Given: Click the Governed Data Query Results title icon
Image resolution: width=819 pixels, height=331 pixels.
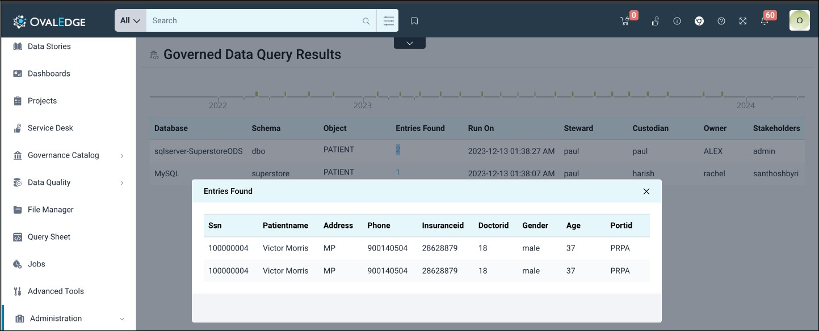Looking at the screenshot, I should (154, 55).
